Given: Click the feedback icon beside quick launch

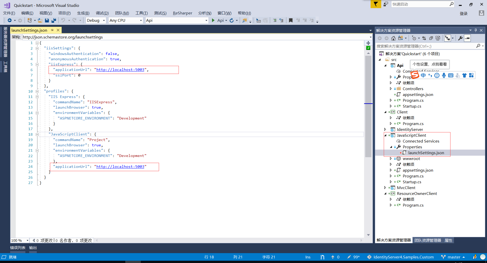Looking at the screenshot, I should [386, 4].
